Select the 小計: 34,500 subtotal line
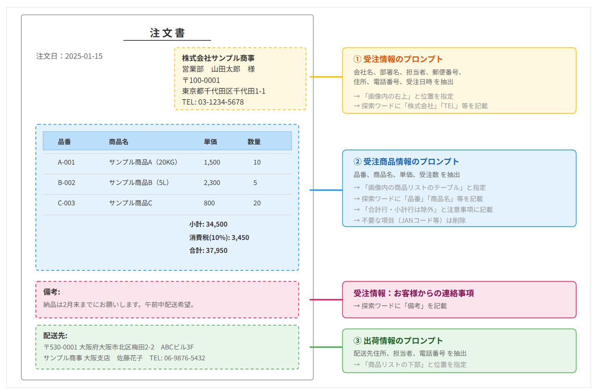598x392 pixels. coord(207,224)
